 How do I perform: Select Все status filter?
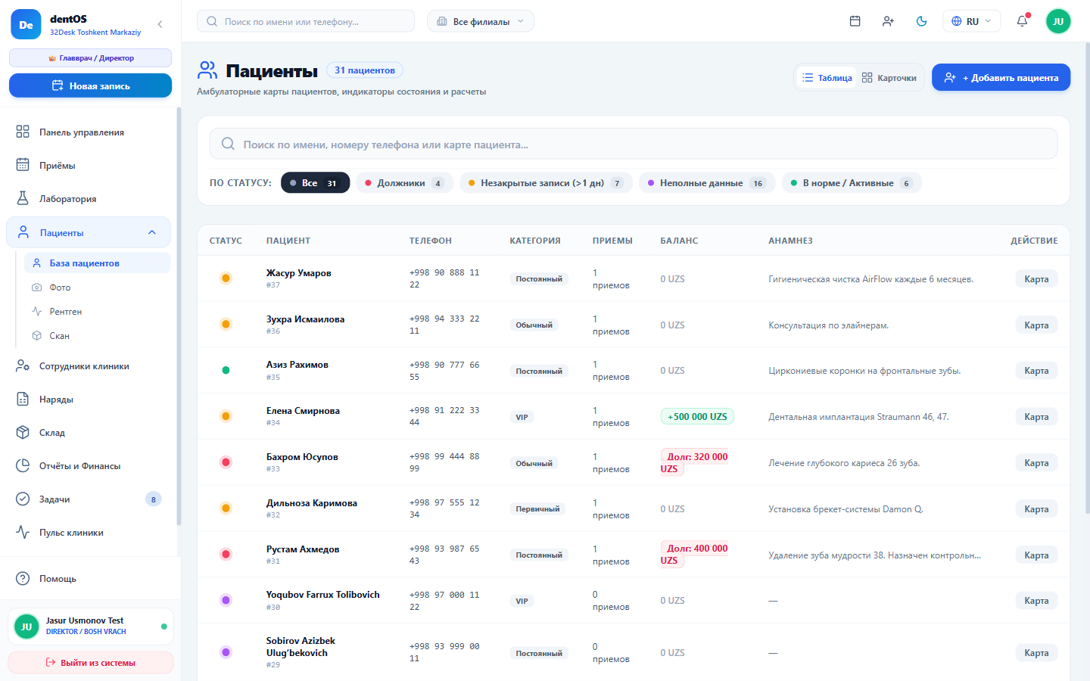pos(316,182)
